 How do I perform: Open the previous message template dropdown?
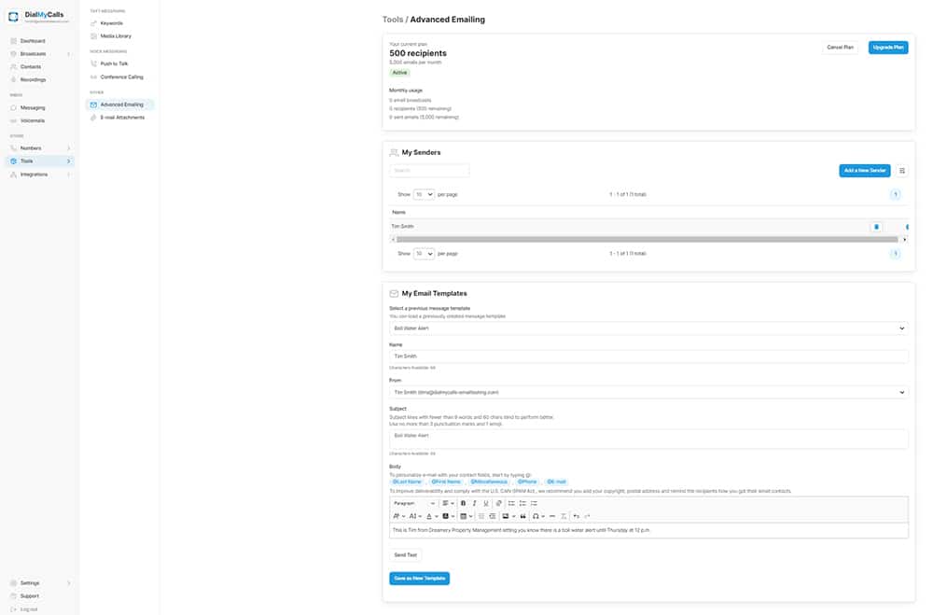[x=648, y=328]
